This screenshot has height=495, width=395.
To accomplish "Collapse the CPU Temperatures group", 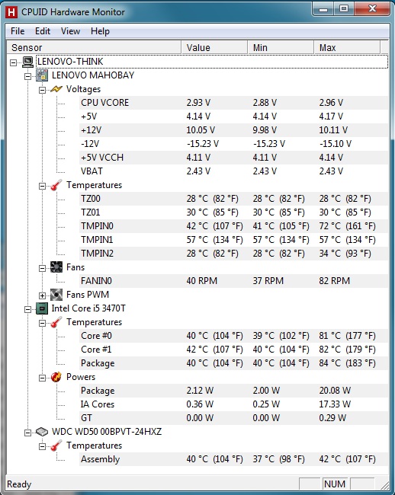I will 42,323.
